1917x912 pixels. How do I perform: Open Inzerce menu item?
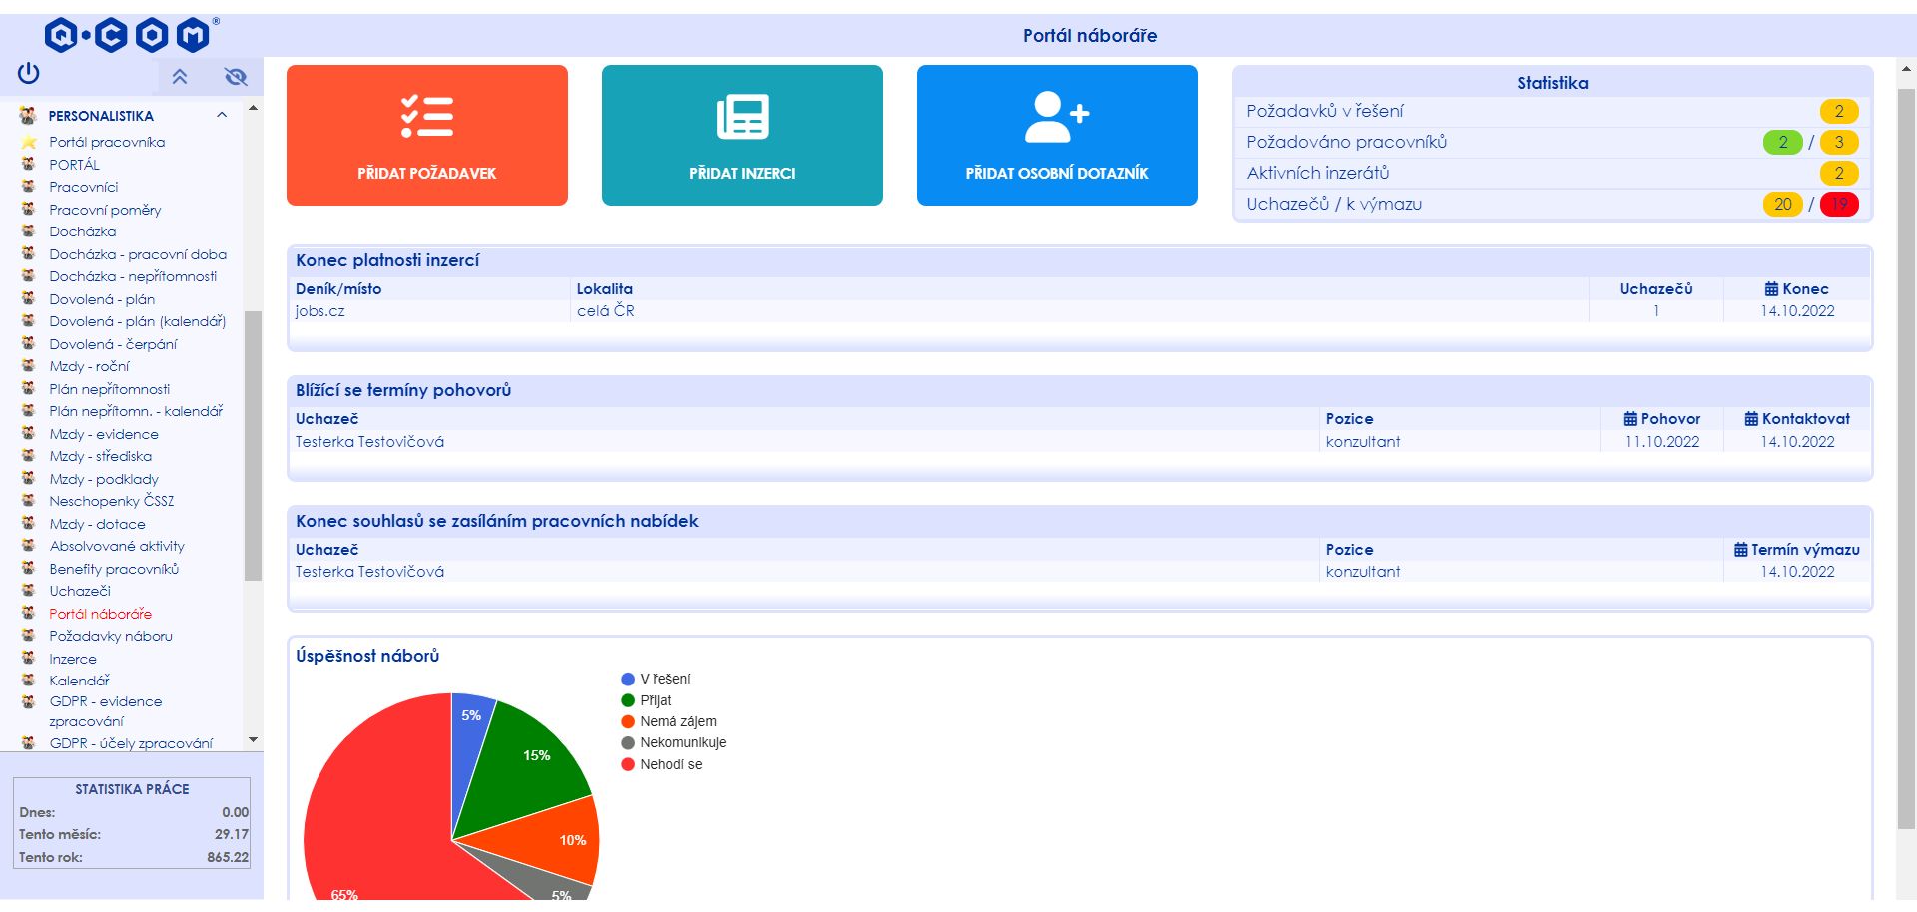point(73,659)
